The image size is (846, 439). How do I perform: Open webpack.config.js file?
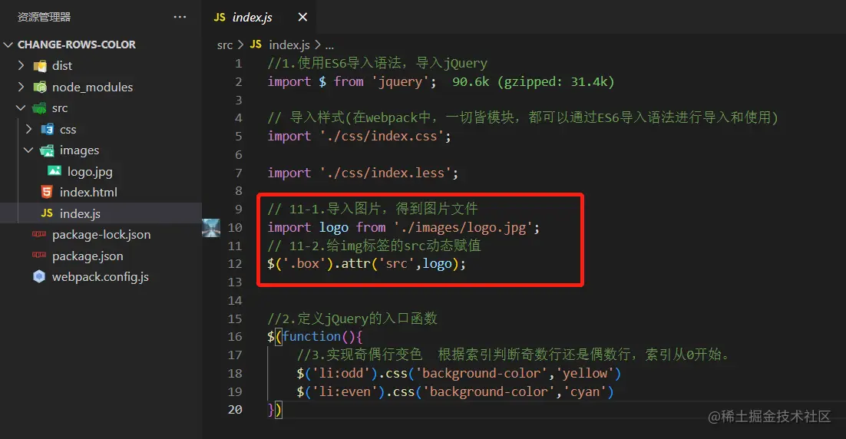tap(101, 276)
